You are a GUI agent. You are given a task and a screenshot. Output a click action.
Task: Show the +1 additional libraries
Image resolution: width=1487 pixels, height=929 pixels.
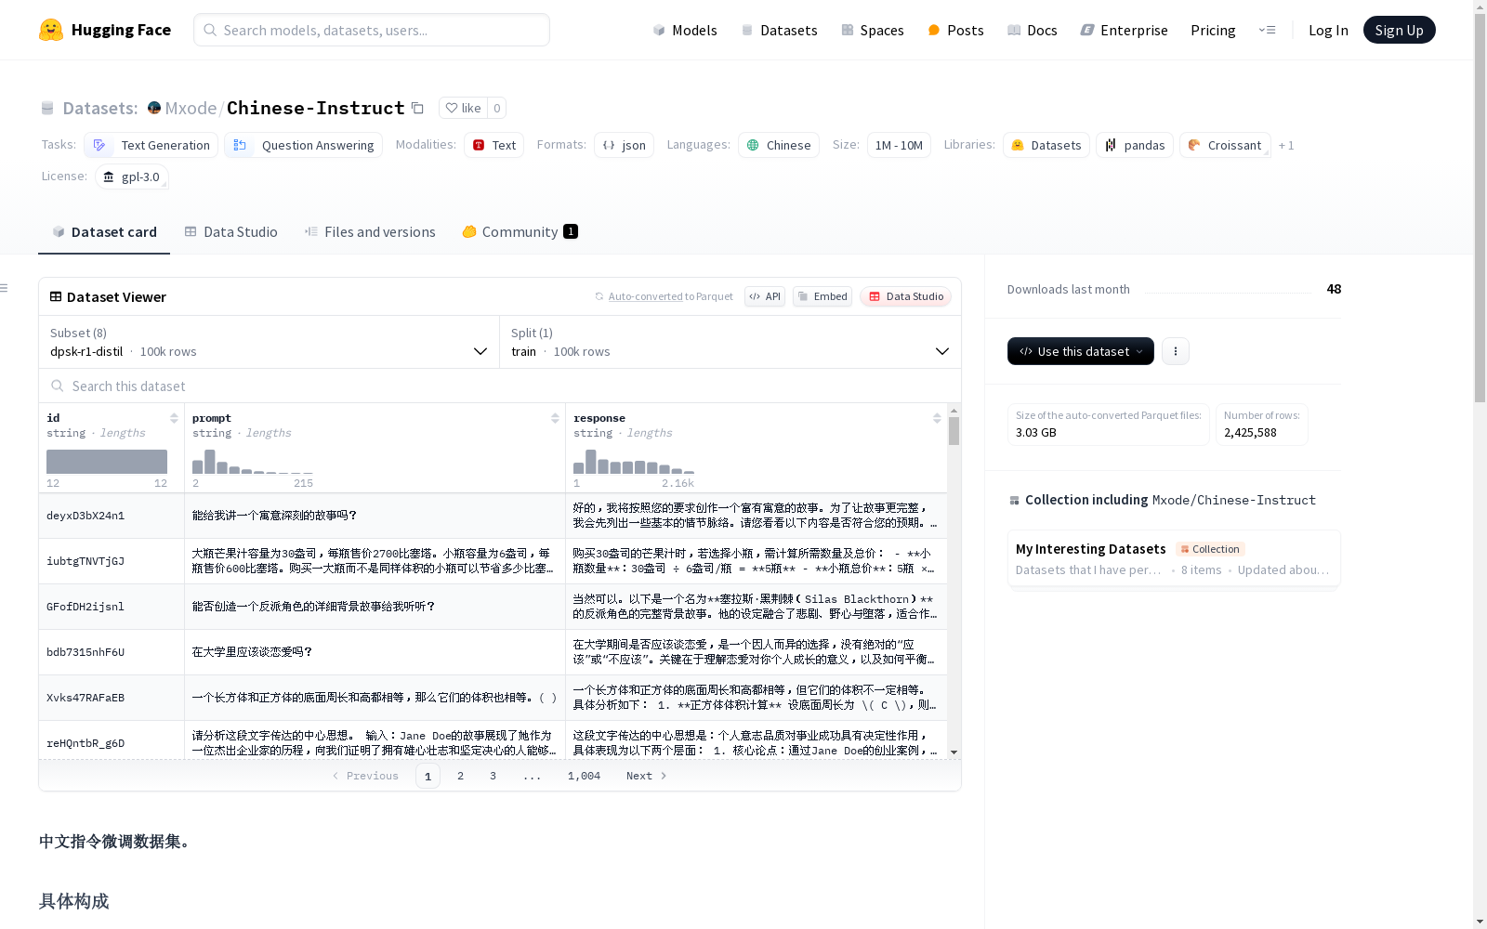tap(1286, 145)
